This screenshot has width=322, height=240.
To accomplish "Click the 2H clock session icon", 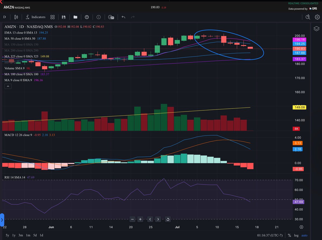I will tap(111, 17).
